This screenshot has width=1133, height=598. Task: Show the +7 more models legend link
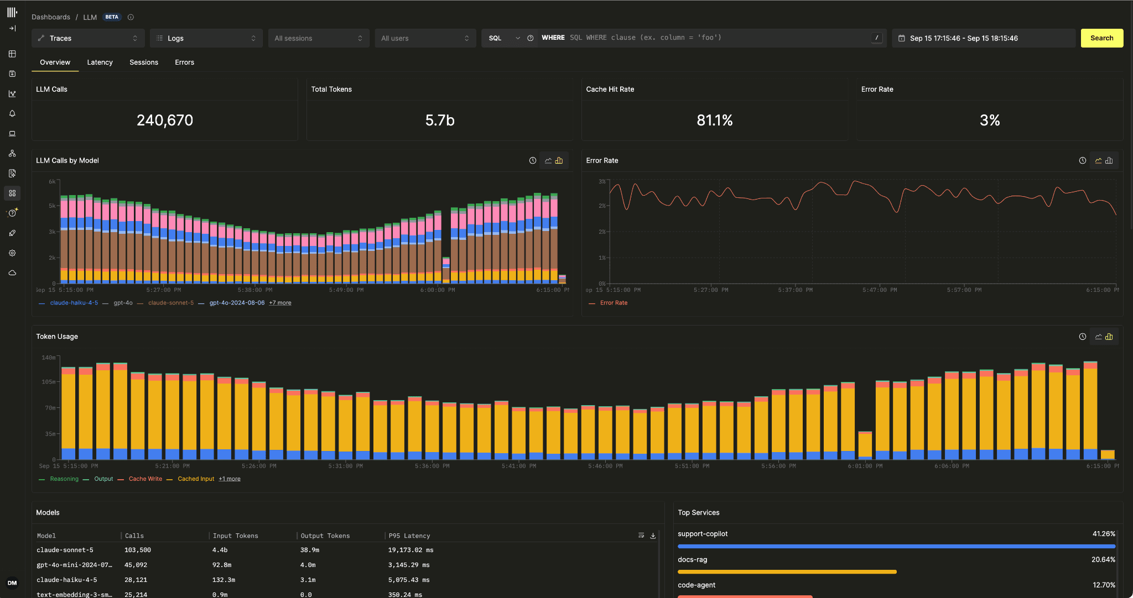[x=280, y=303]
